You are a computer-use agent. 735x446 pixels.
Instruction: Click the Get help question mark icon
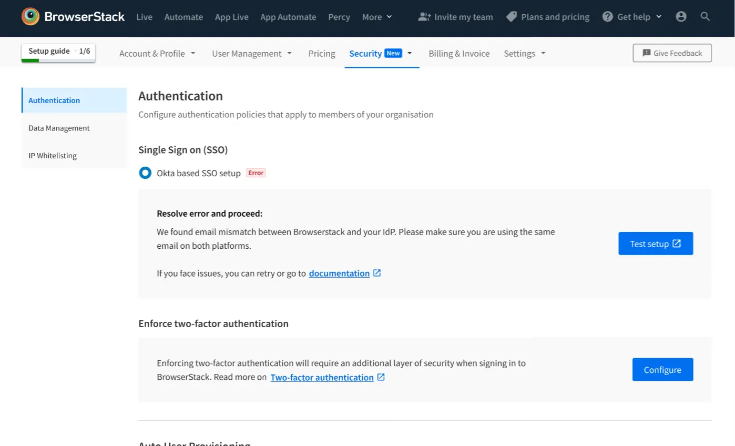pos(608,17)
